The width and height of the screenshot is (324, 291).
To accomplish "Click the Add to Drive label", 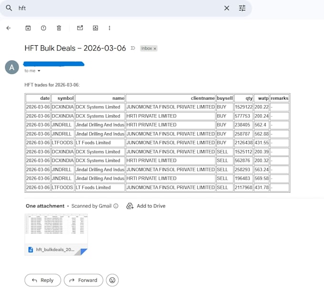I will [x=151, y=206].
